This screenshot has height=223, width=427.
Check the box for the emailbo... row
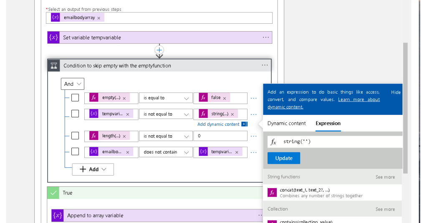(x=75, y=152)
